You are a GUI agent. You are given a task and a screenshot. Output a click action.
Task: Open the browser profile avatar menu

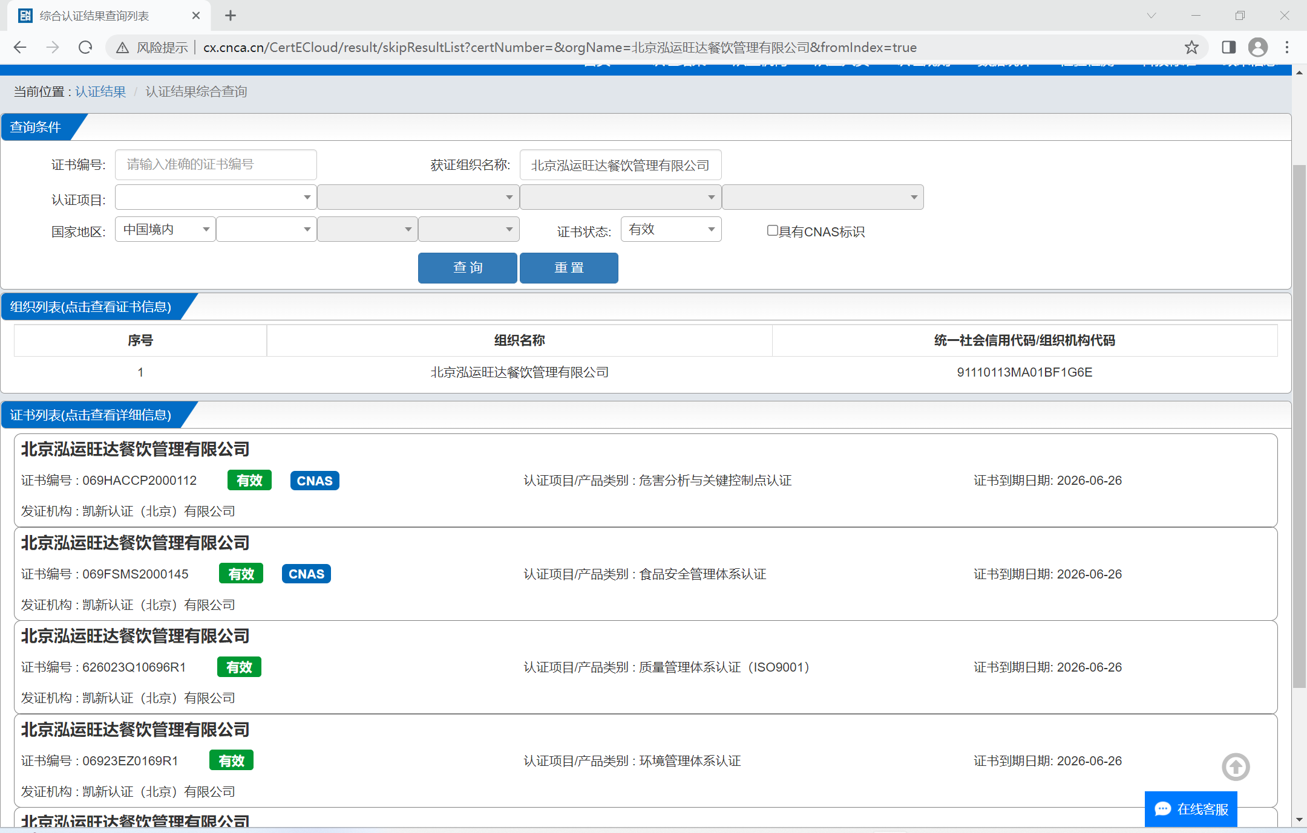1258,47
